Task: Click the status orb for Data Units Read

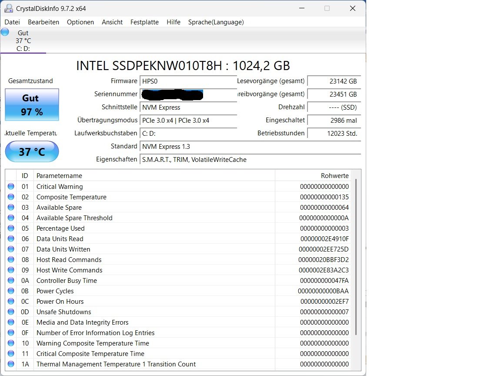Action: click(x=11, y=238)
